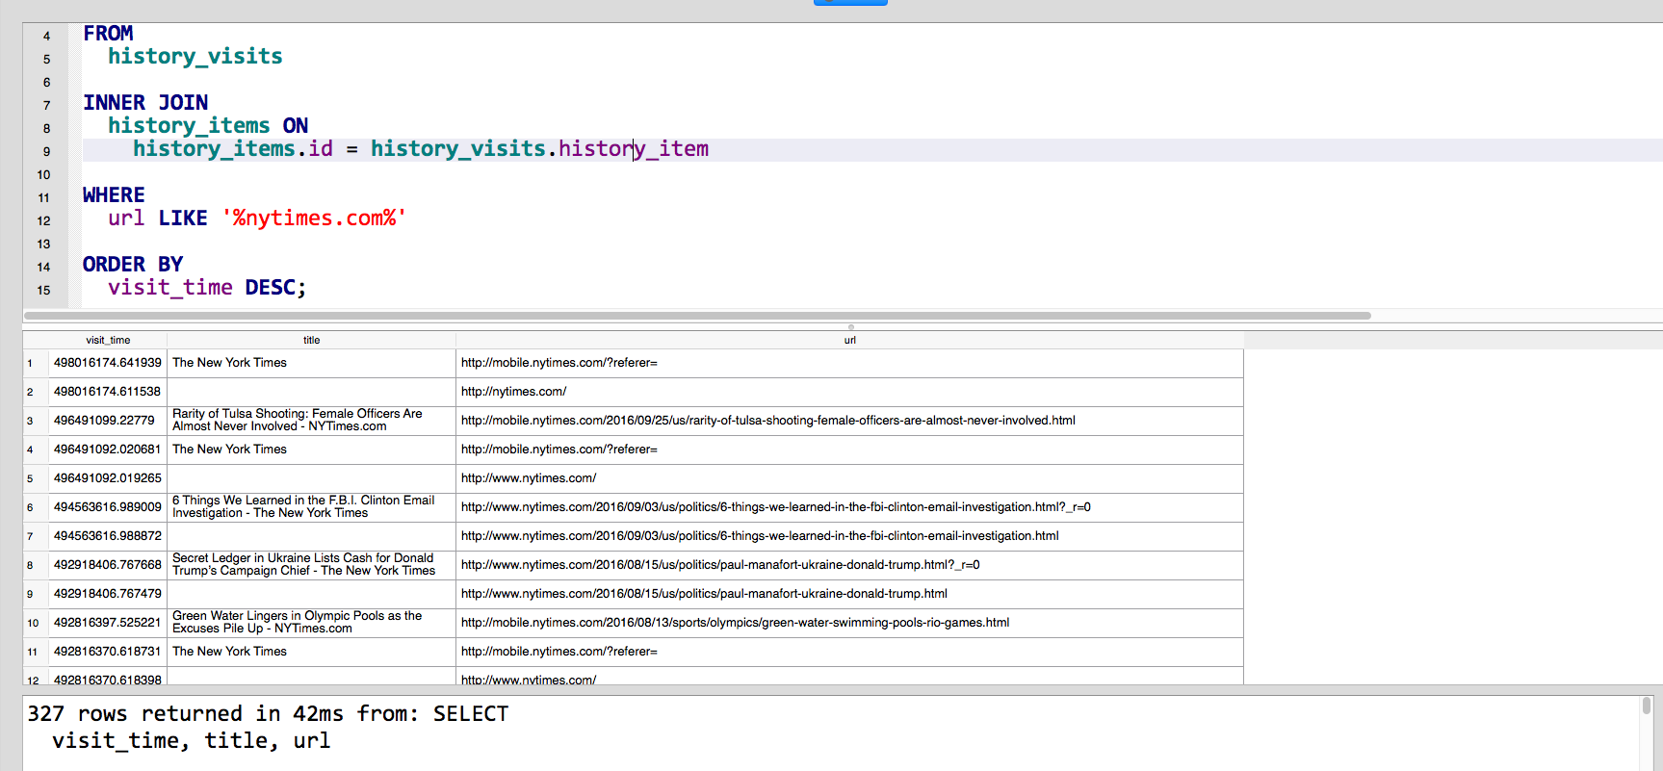
Task: Select title cell Rarity of Tulsa Shooting
Action: click(x=311, y=421)
